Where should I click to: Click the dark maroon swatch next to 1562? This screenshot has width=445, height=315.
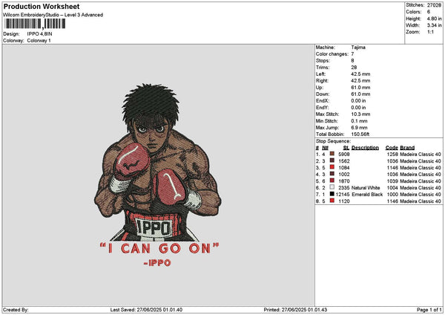332,160
